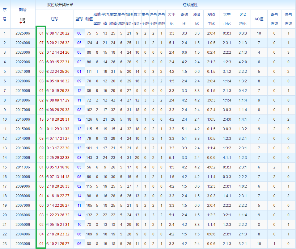Select period 2023006 cell
296x249 pixels.
tap(23, 52)
